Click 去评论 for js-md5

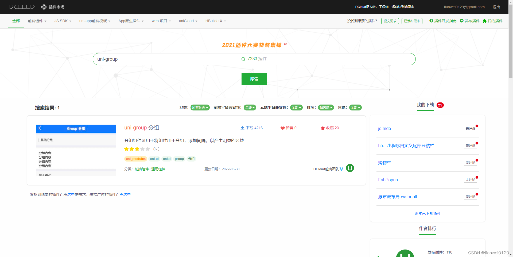tap(471, 128)
